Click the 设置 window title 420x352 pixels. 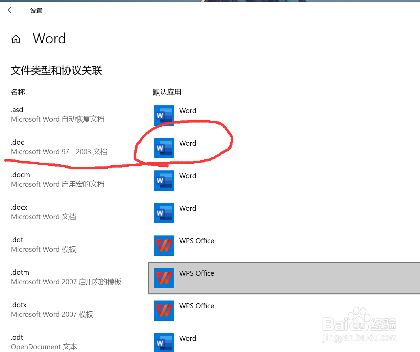36,11
